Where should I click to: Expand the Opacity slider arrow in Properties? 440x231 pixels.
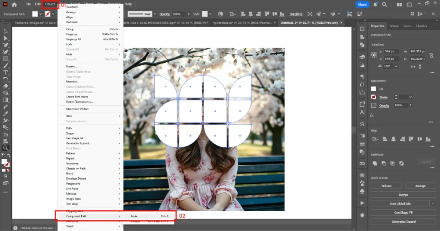click(x=410, y=105)
